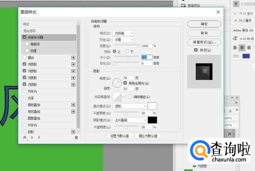Open the fx effects menu icon
The height and width of the screenshot is (171, 255).
25,137
